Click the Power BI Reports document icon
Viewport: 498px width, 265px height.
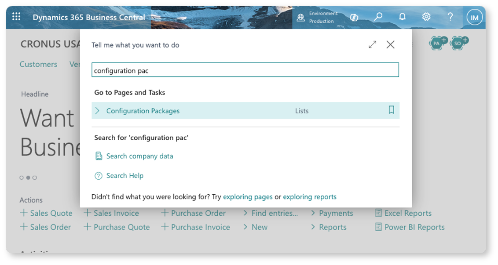(x=378, y=227)
